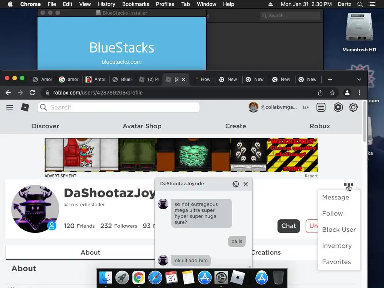
Task: Open the Bookmarks menu in menu bar
Action: (135, 4)
